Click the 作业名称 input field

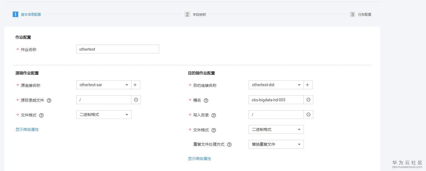117,49
